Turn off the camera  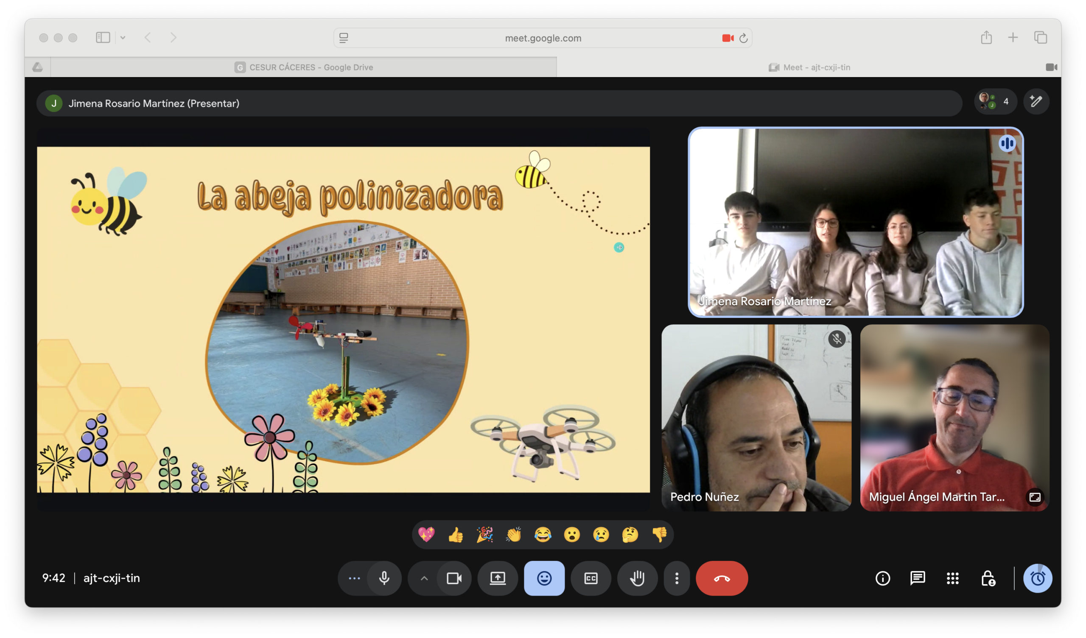(454, 578)
